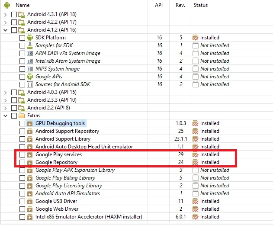The image size is (273, 225).
Task: Click the GPU Debugging tools package icon
Action: click(30, 123)
